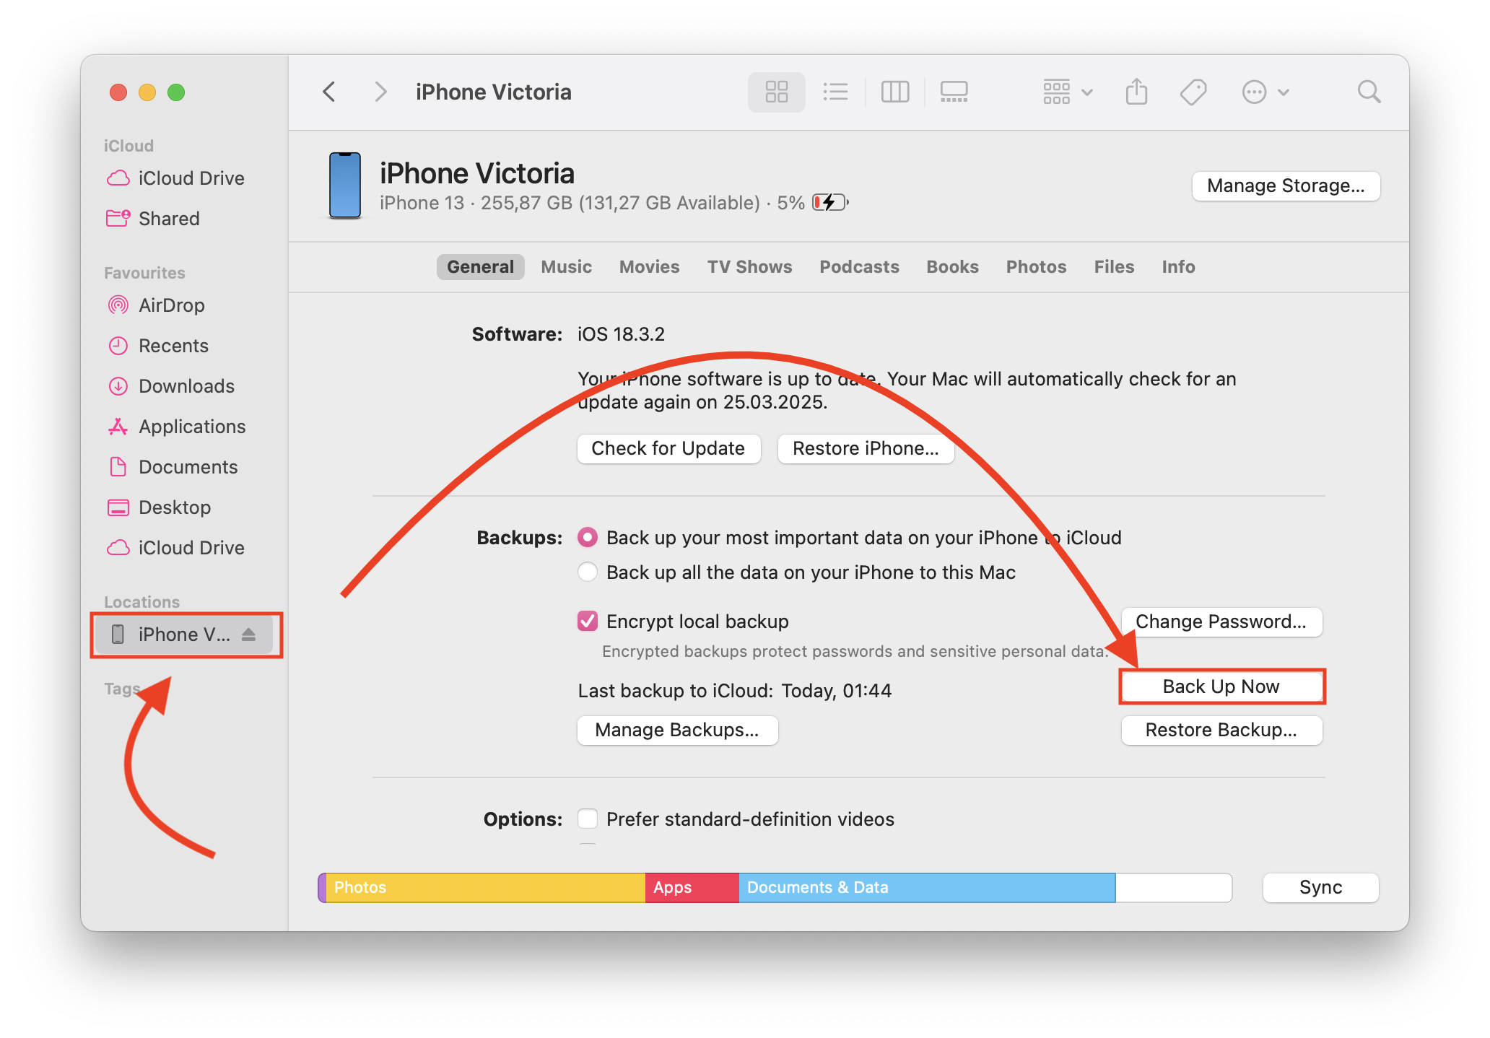The height and width of the screenshot is (1038, 1490).
Task: Click Restore Backup... button
Action: click(1221, 730)
